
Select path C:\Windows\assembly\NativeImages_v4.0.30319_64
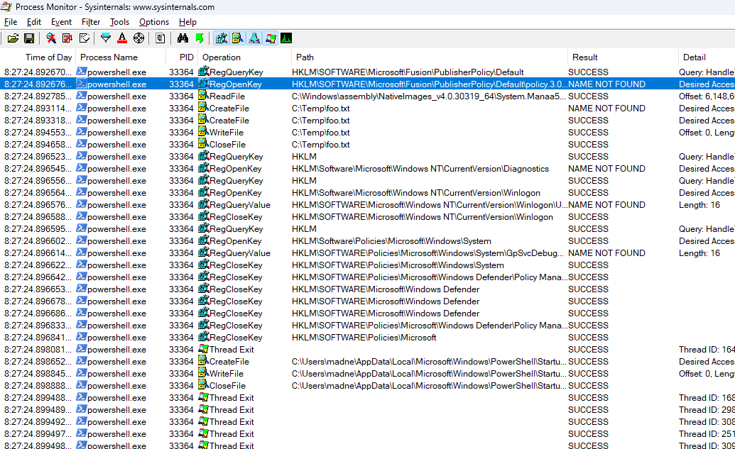click(x=428, y=96)
